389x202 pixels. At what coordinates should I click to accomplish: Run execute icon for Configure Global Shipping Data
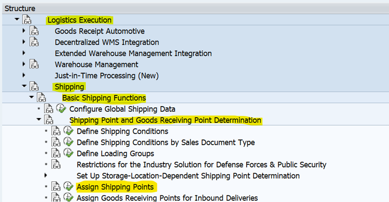tap(61, 108)
